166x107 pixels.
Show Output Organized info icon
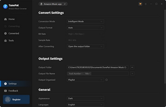[x=107, y=80]
